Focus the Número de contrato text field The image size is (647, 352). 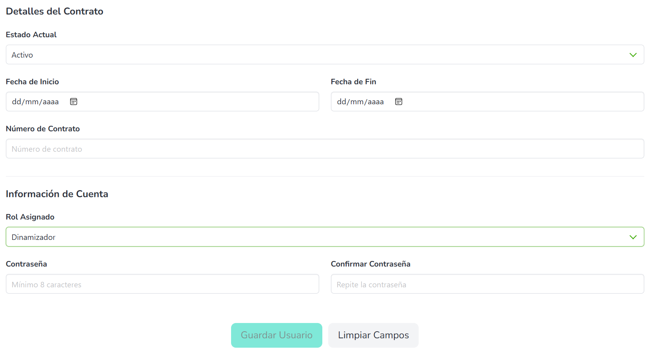[324, 149]
